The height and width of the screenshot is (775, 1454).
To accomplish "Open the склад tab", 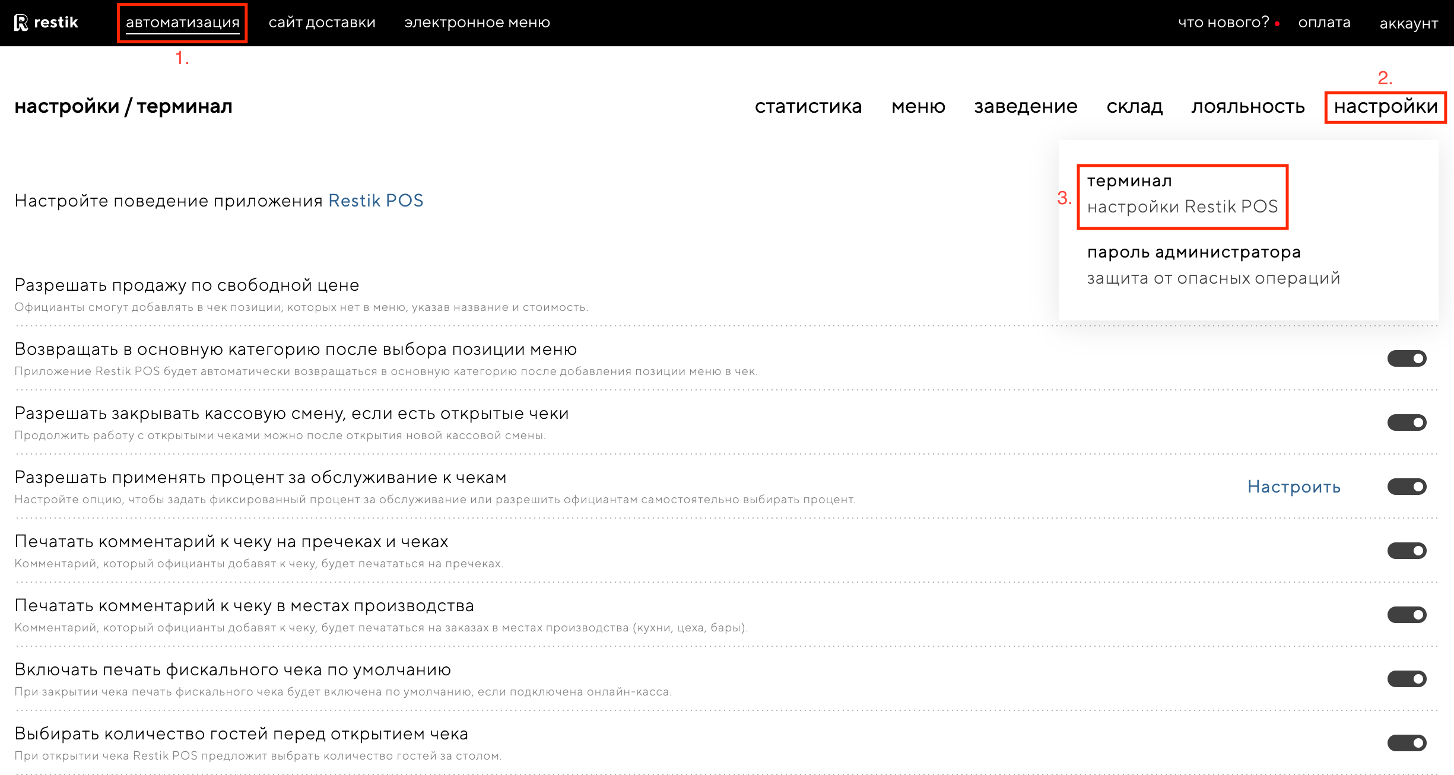I will (x=1134, y=106).
